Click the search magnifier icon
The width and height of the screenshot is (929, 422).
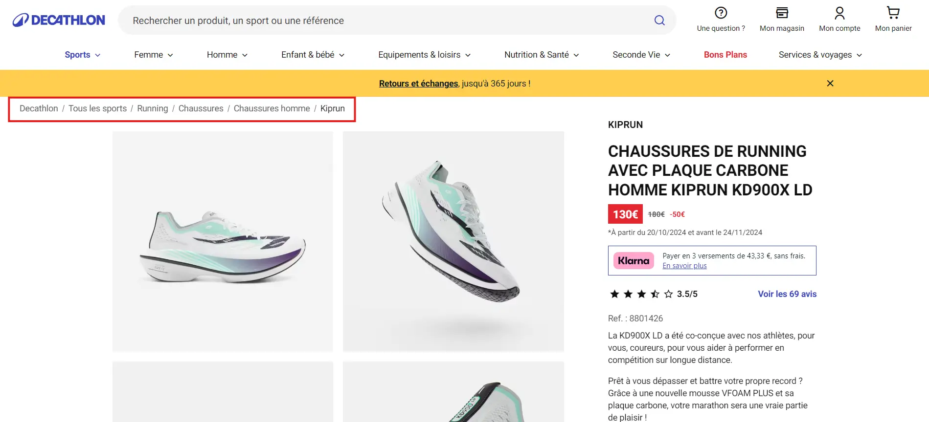coord(659,21)
